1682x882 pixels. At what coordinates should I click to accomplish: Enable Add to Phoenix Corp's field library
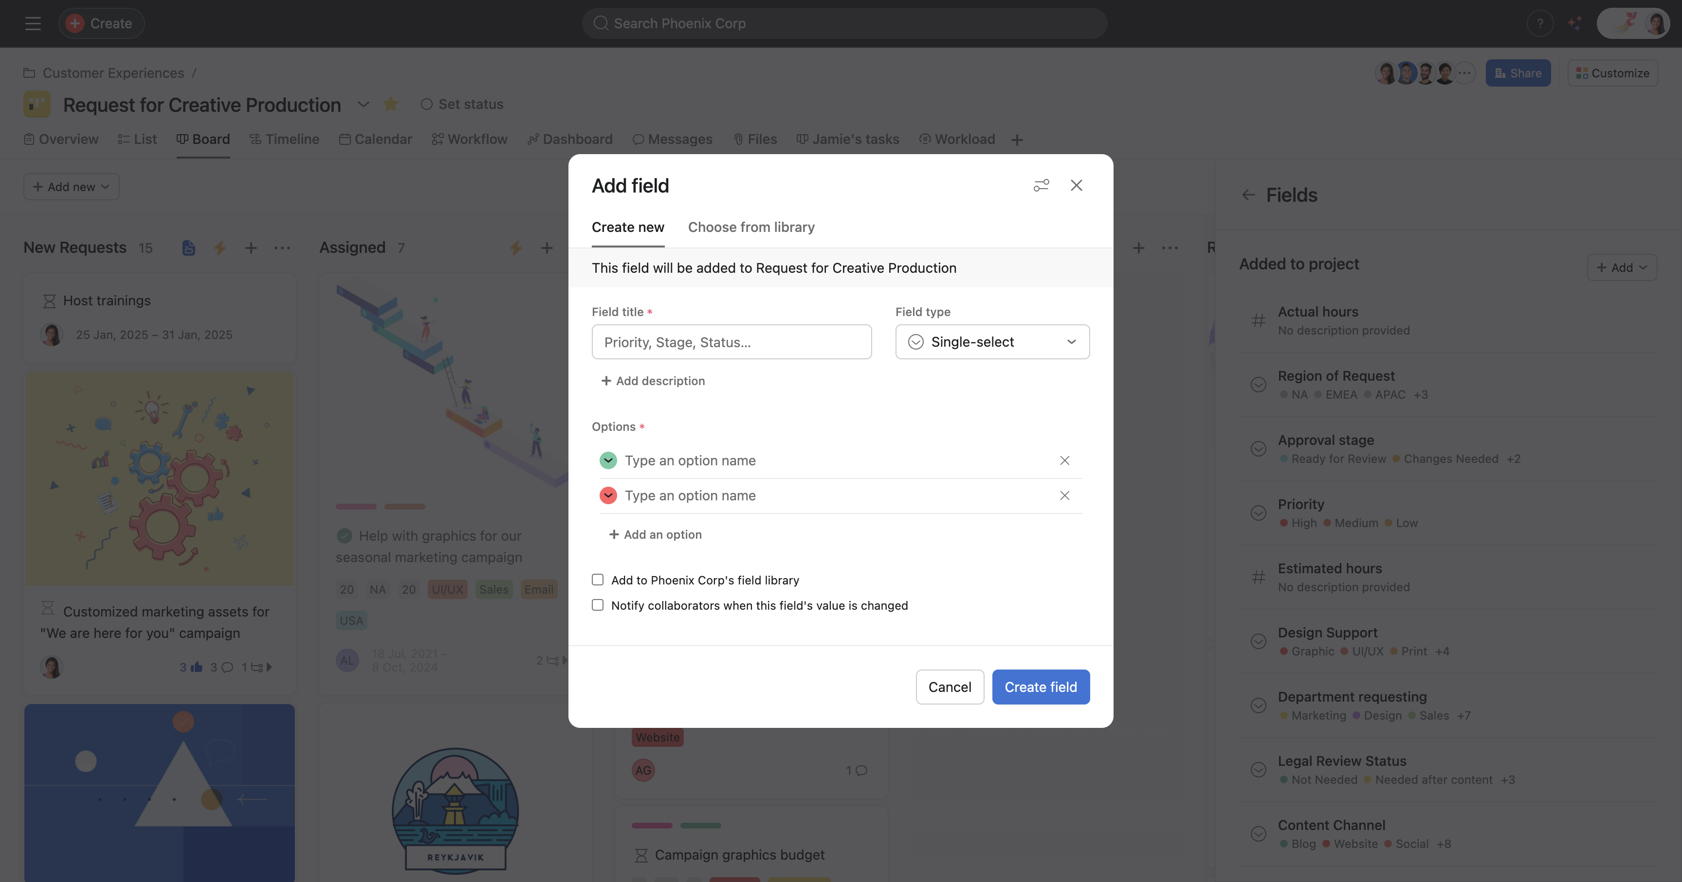pos(598,580)
